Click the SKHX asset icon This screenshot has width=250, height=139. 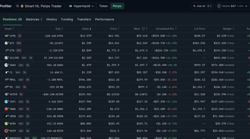pos(7,65)
